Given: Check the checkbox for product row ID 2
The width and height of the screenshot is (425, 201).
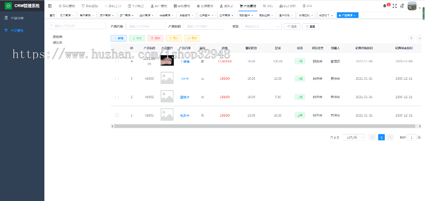Looking at the screenshot, I should pos(117,97).
